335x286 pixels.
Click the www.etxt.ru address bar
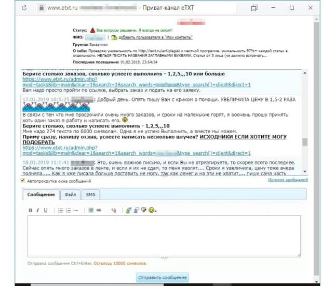click(137, 8)
